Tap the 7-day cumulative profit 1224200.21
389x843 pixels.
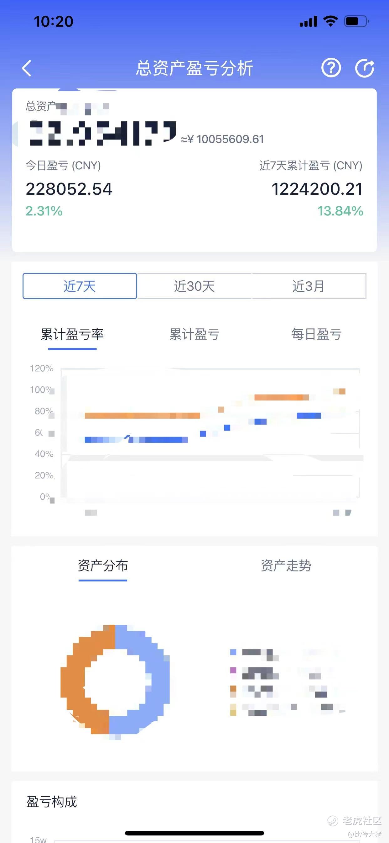click(x=317, y=189)
